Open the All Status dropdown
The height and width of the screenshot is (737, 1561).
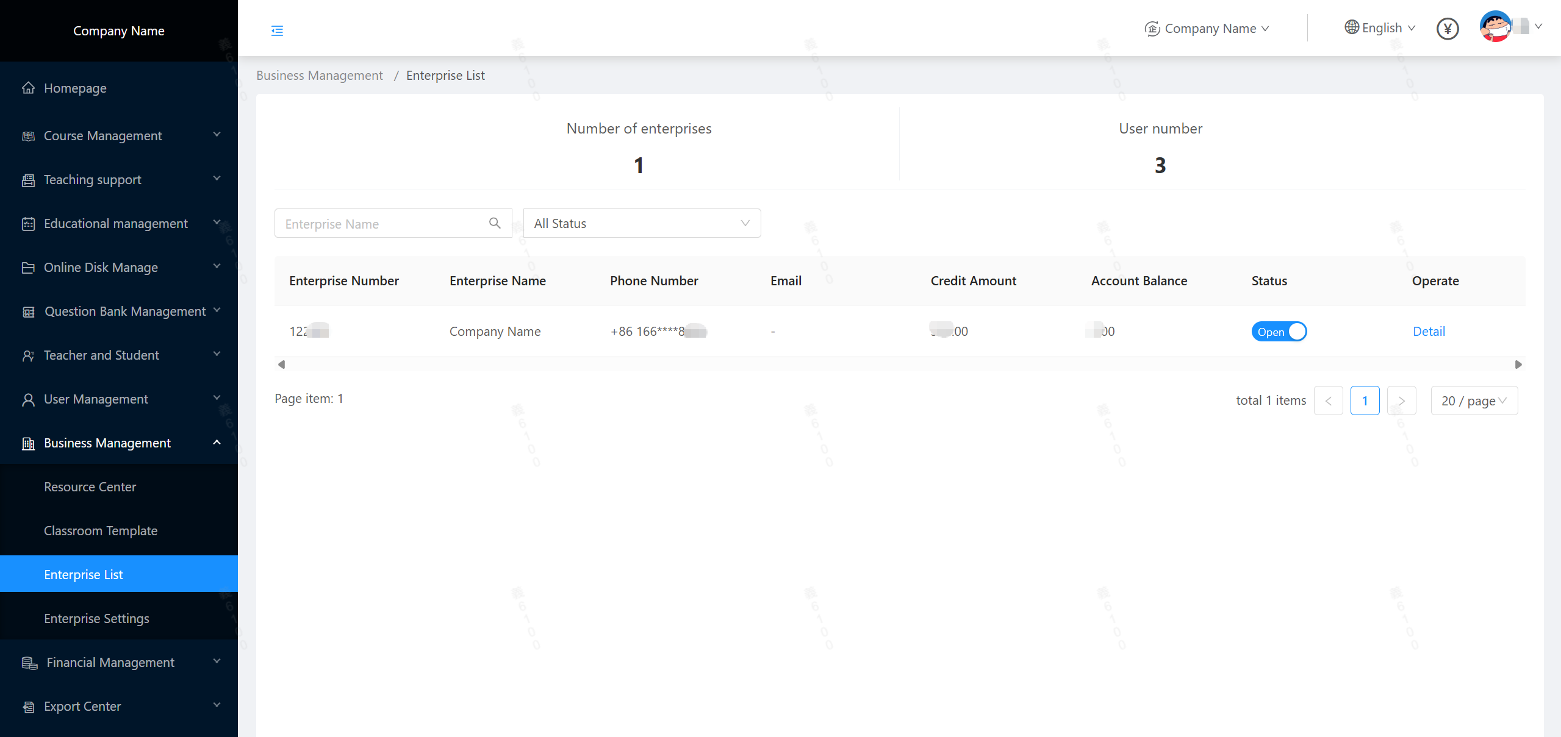pyautogui.click(x=642, y=223)
